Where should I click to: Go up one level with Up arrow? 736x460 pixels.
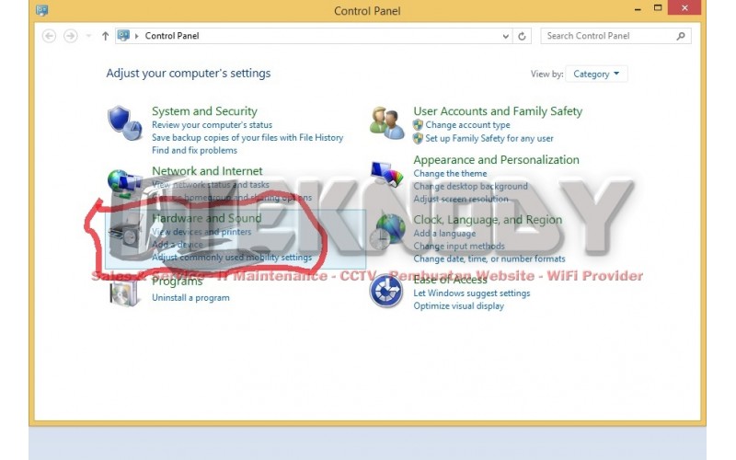(105, 36)
